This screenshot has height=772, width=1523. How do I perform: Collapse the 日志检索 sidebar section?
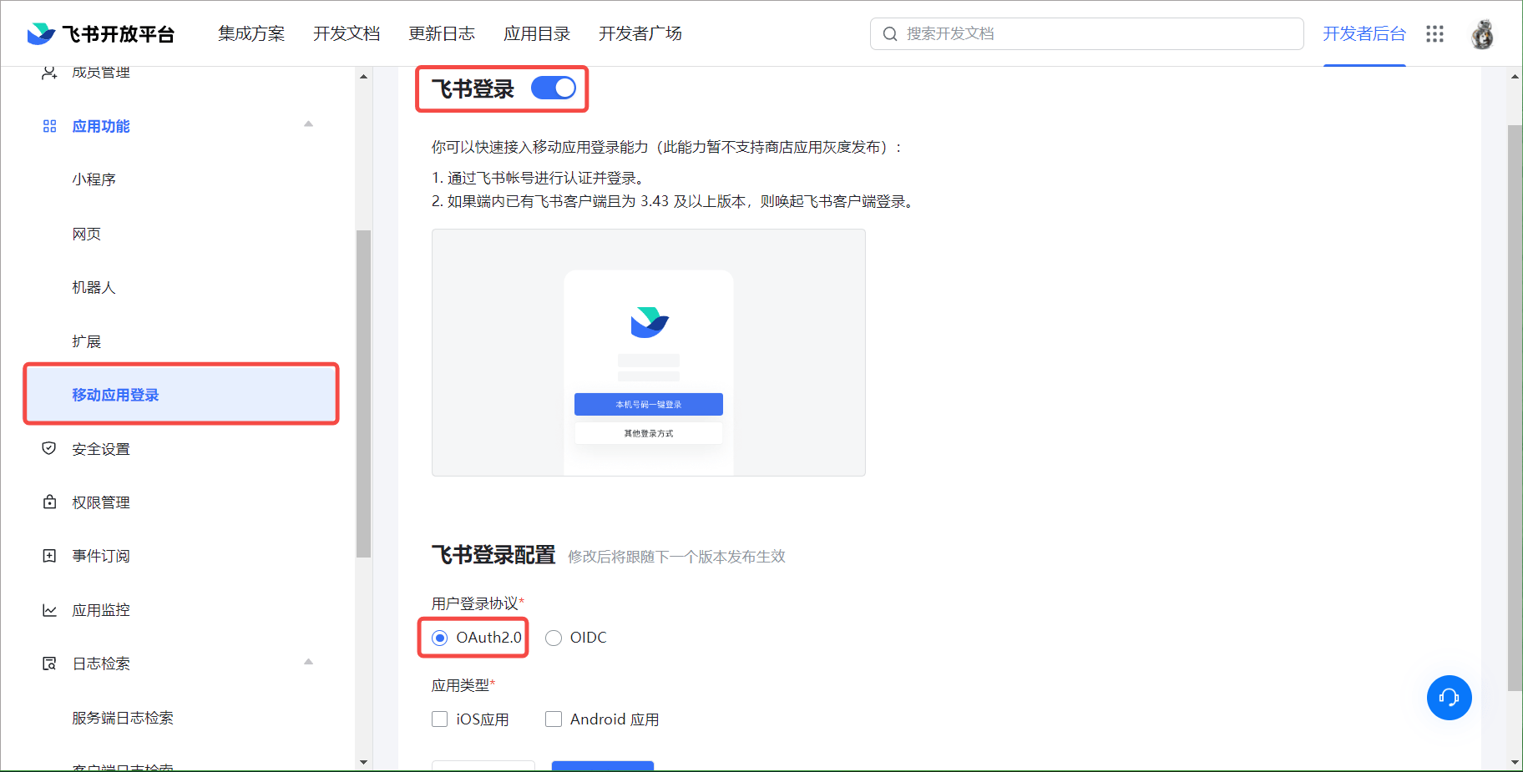[308, 663]
